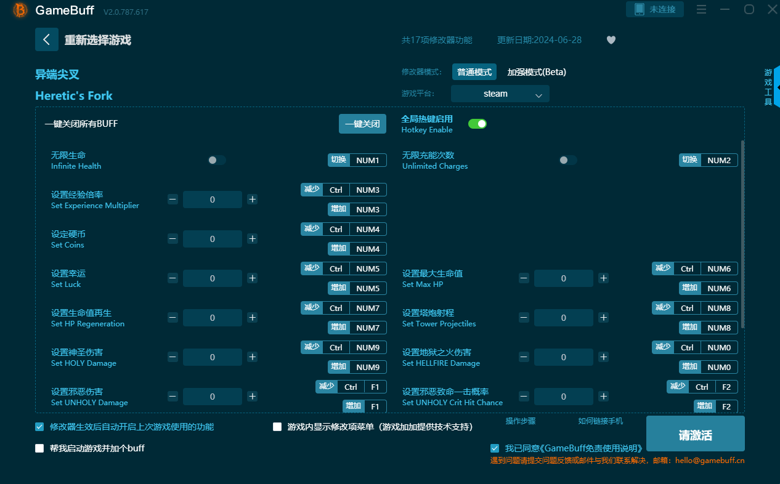Open the steam platform dropdown
Viewport: 780px width, 484px height.
500,94
